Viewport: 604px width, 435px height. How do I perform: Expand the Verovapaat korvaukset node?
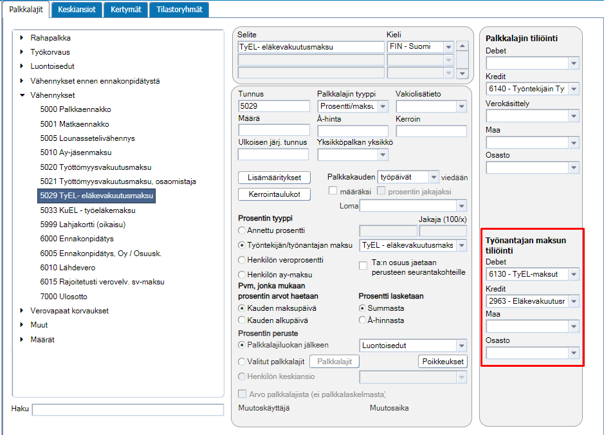[22, 311]
